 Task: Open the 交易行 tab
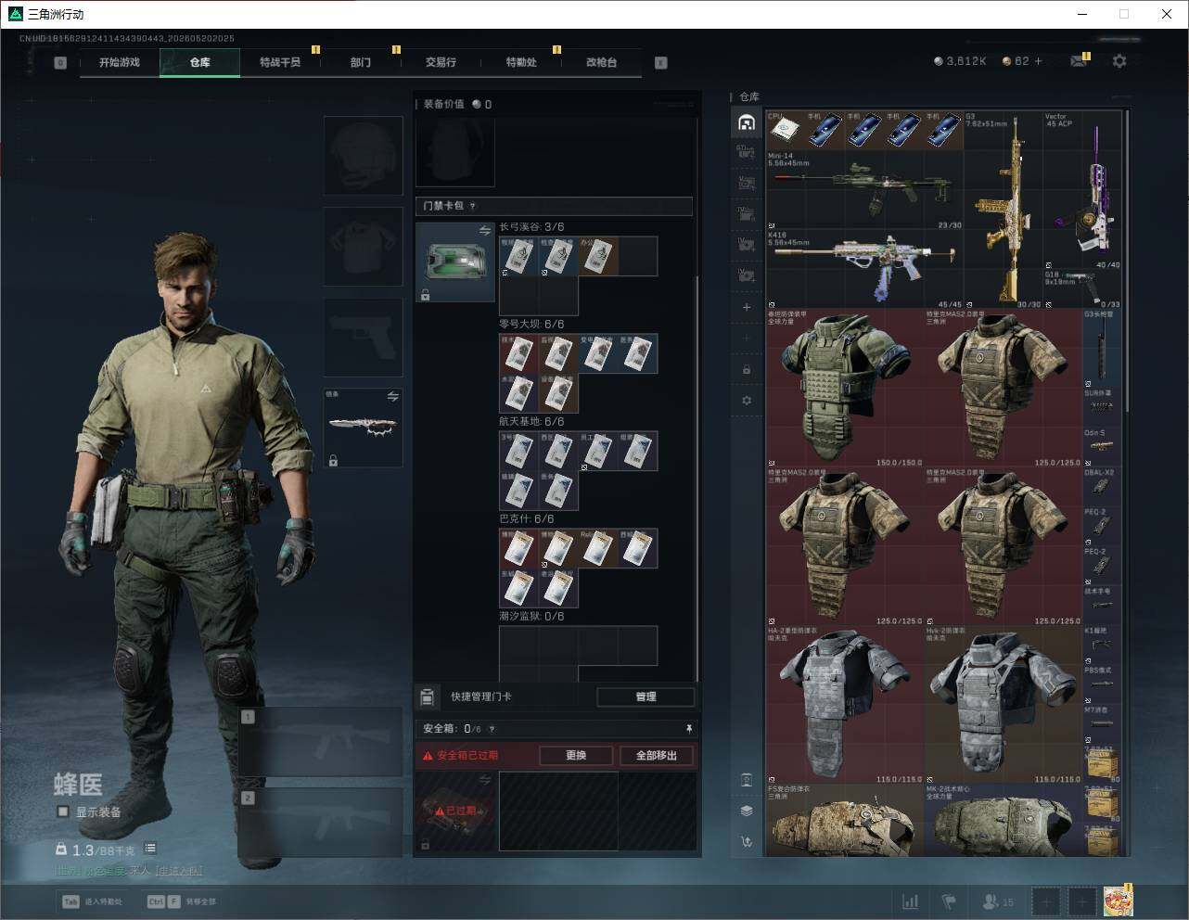tap(441, 62)
